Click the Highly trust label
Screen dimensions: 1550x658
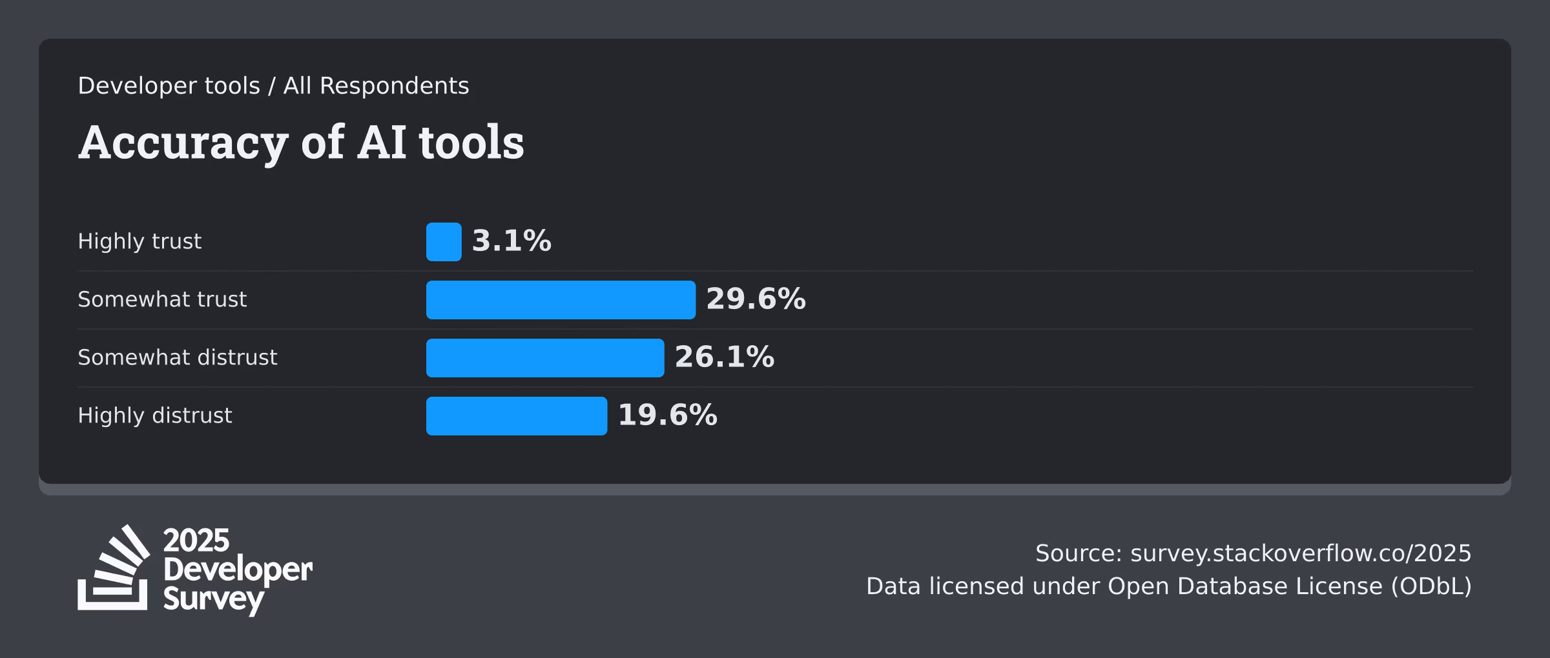click(x=139, y=241)
